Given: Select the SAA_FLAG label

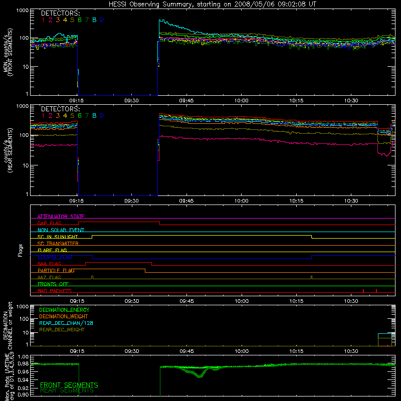Looking at the screenshot, I should (x=49, y=264).
